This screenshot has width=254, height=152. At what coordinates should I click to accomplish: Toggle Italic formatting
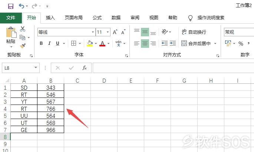click(49, 43)
